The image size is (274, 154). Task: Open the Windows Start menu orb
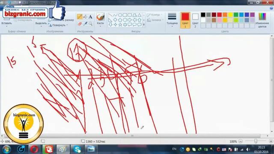(x=6, y=149)
